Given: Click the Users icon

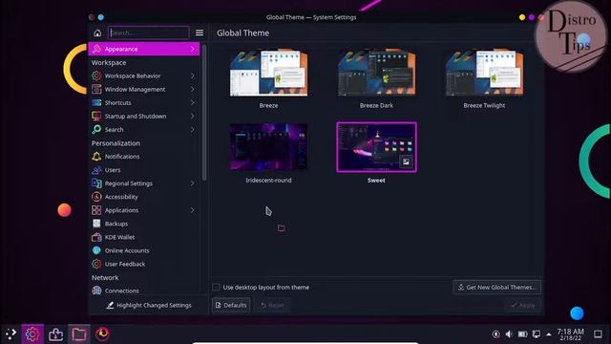Looking at the screenshot, I should coord(96,170).
